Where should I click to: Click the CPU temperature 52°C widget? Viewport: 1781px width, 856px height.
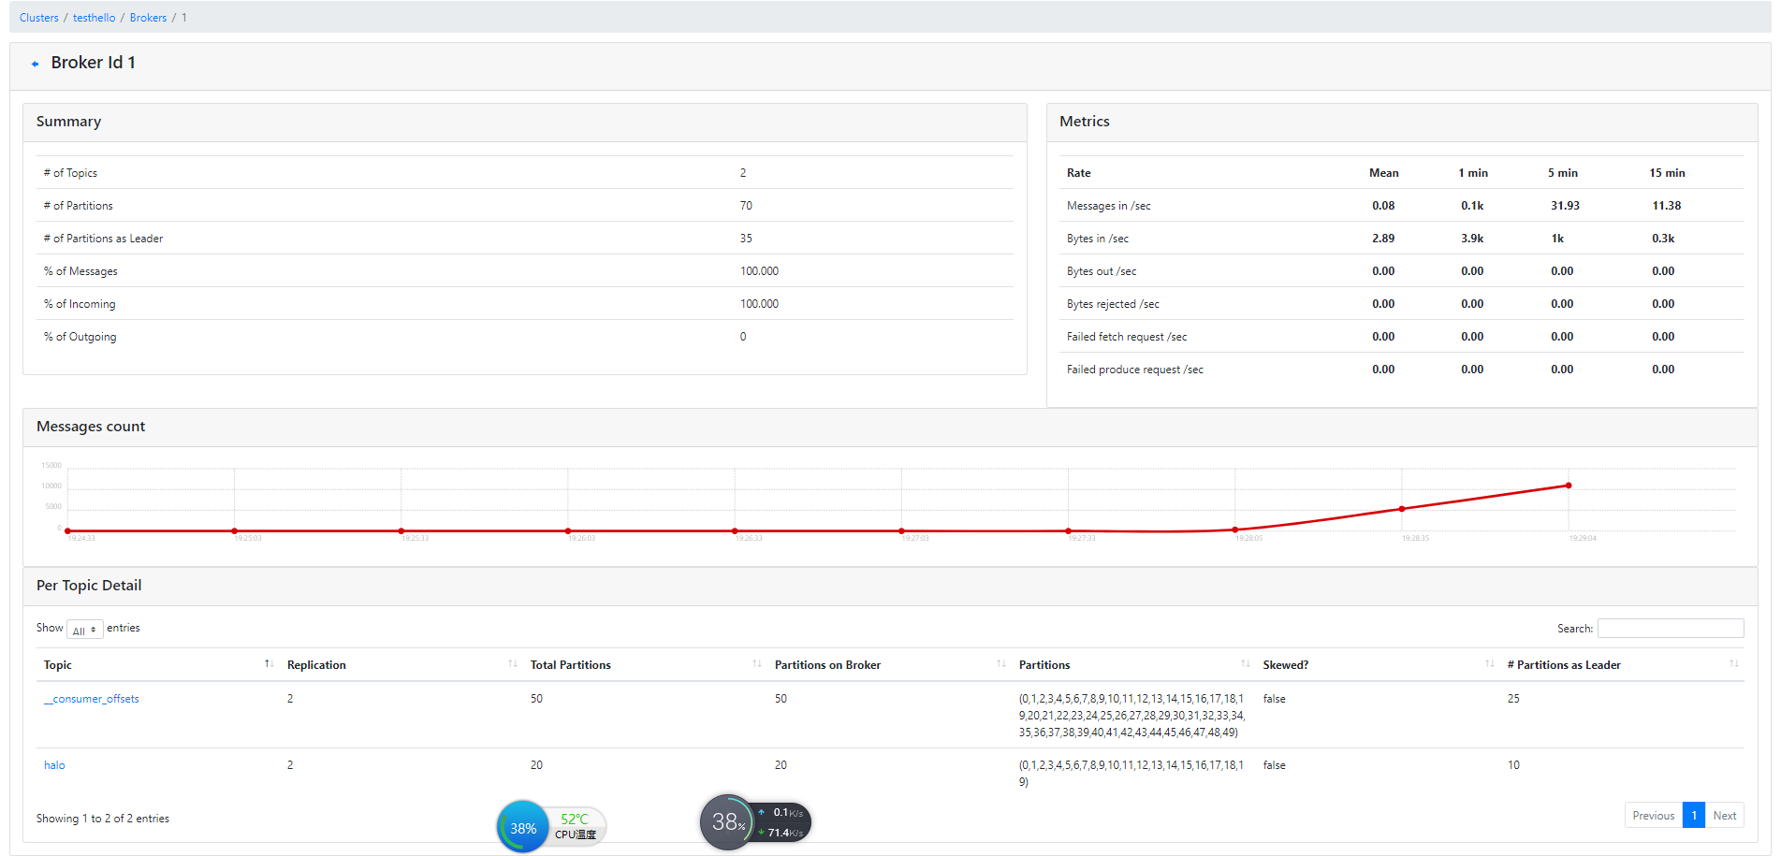pos(575,826)
